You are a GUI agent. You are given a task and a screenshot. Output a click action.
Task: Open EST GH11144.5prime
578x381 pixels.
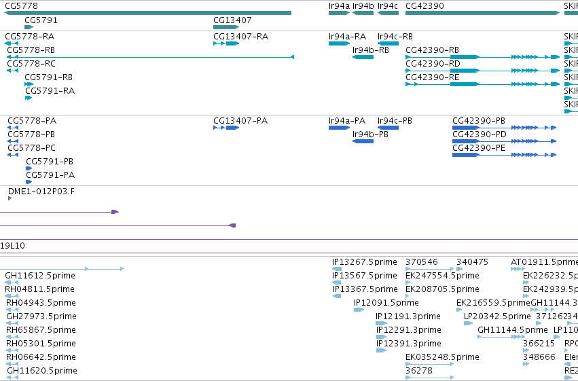(513, 330)
